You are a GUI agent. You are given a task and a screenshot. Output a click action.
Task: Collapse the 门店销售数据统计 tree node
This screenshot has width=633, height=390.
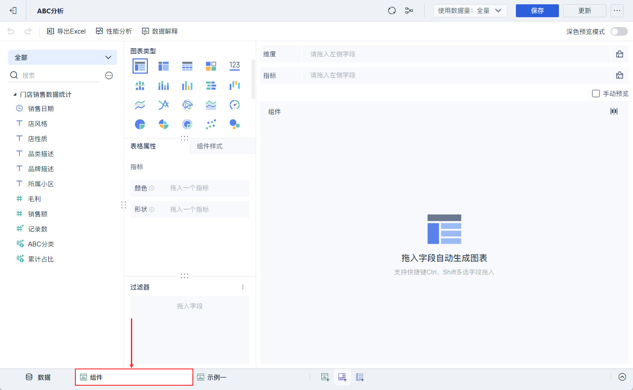pos(15,95)
